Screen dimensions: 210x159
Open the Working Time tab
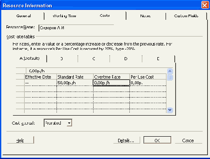[64, 16]
